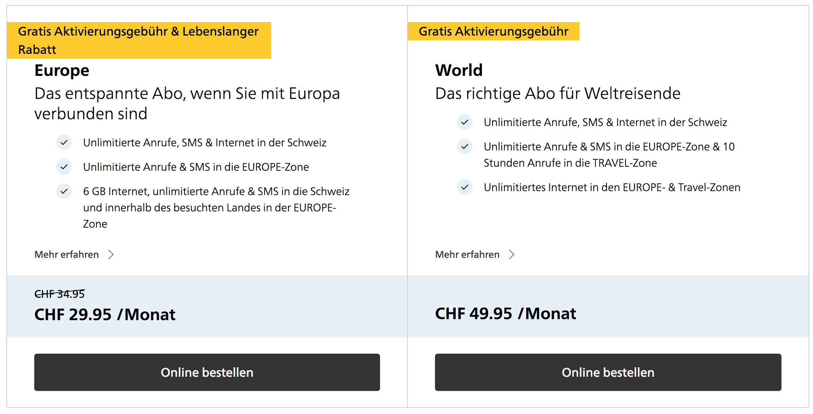Select the World plan heading
Image resolution: width=813 pixels, height=414 pixels.
[x=459, y=70]
